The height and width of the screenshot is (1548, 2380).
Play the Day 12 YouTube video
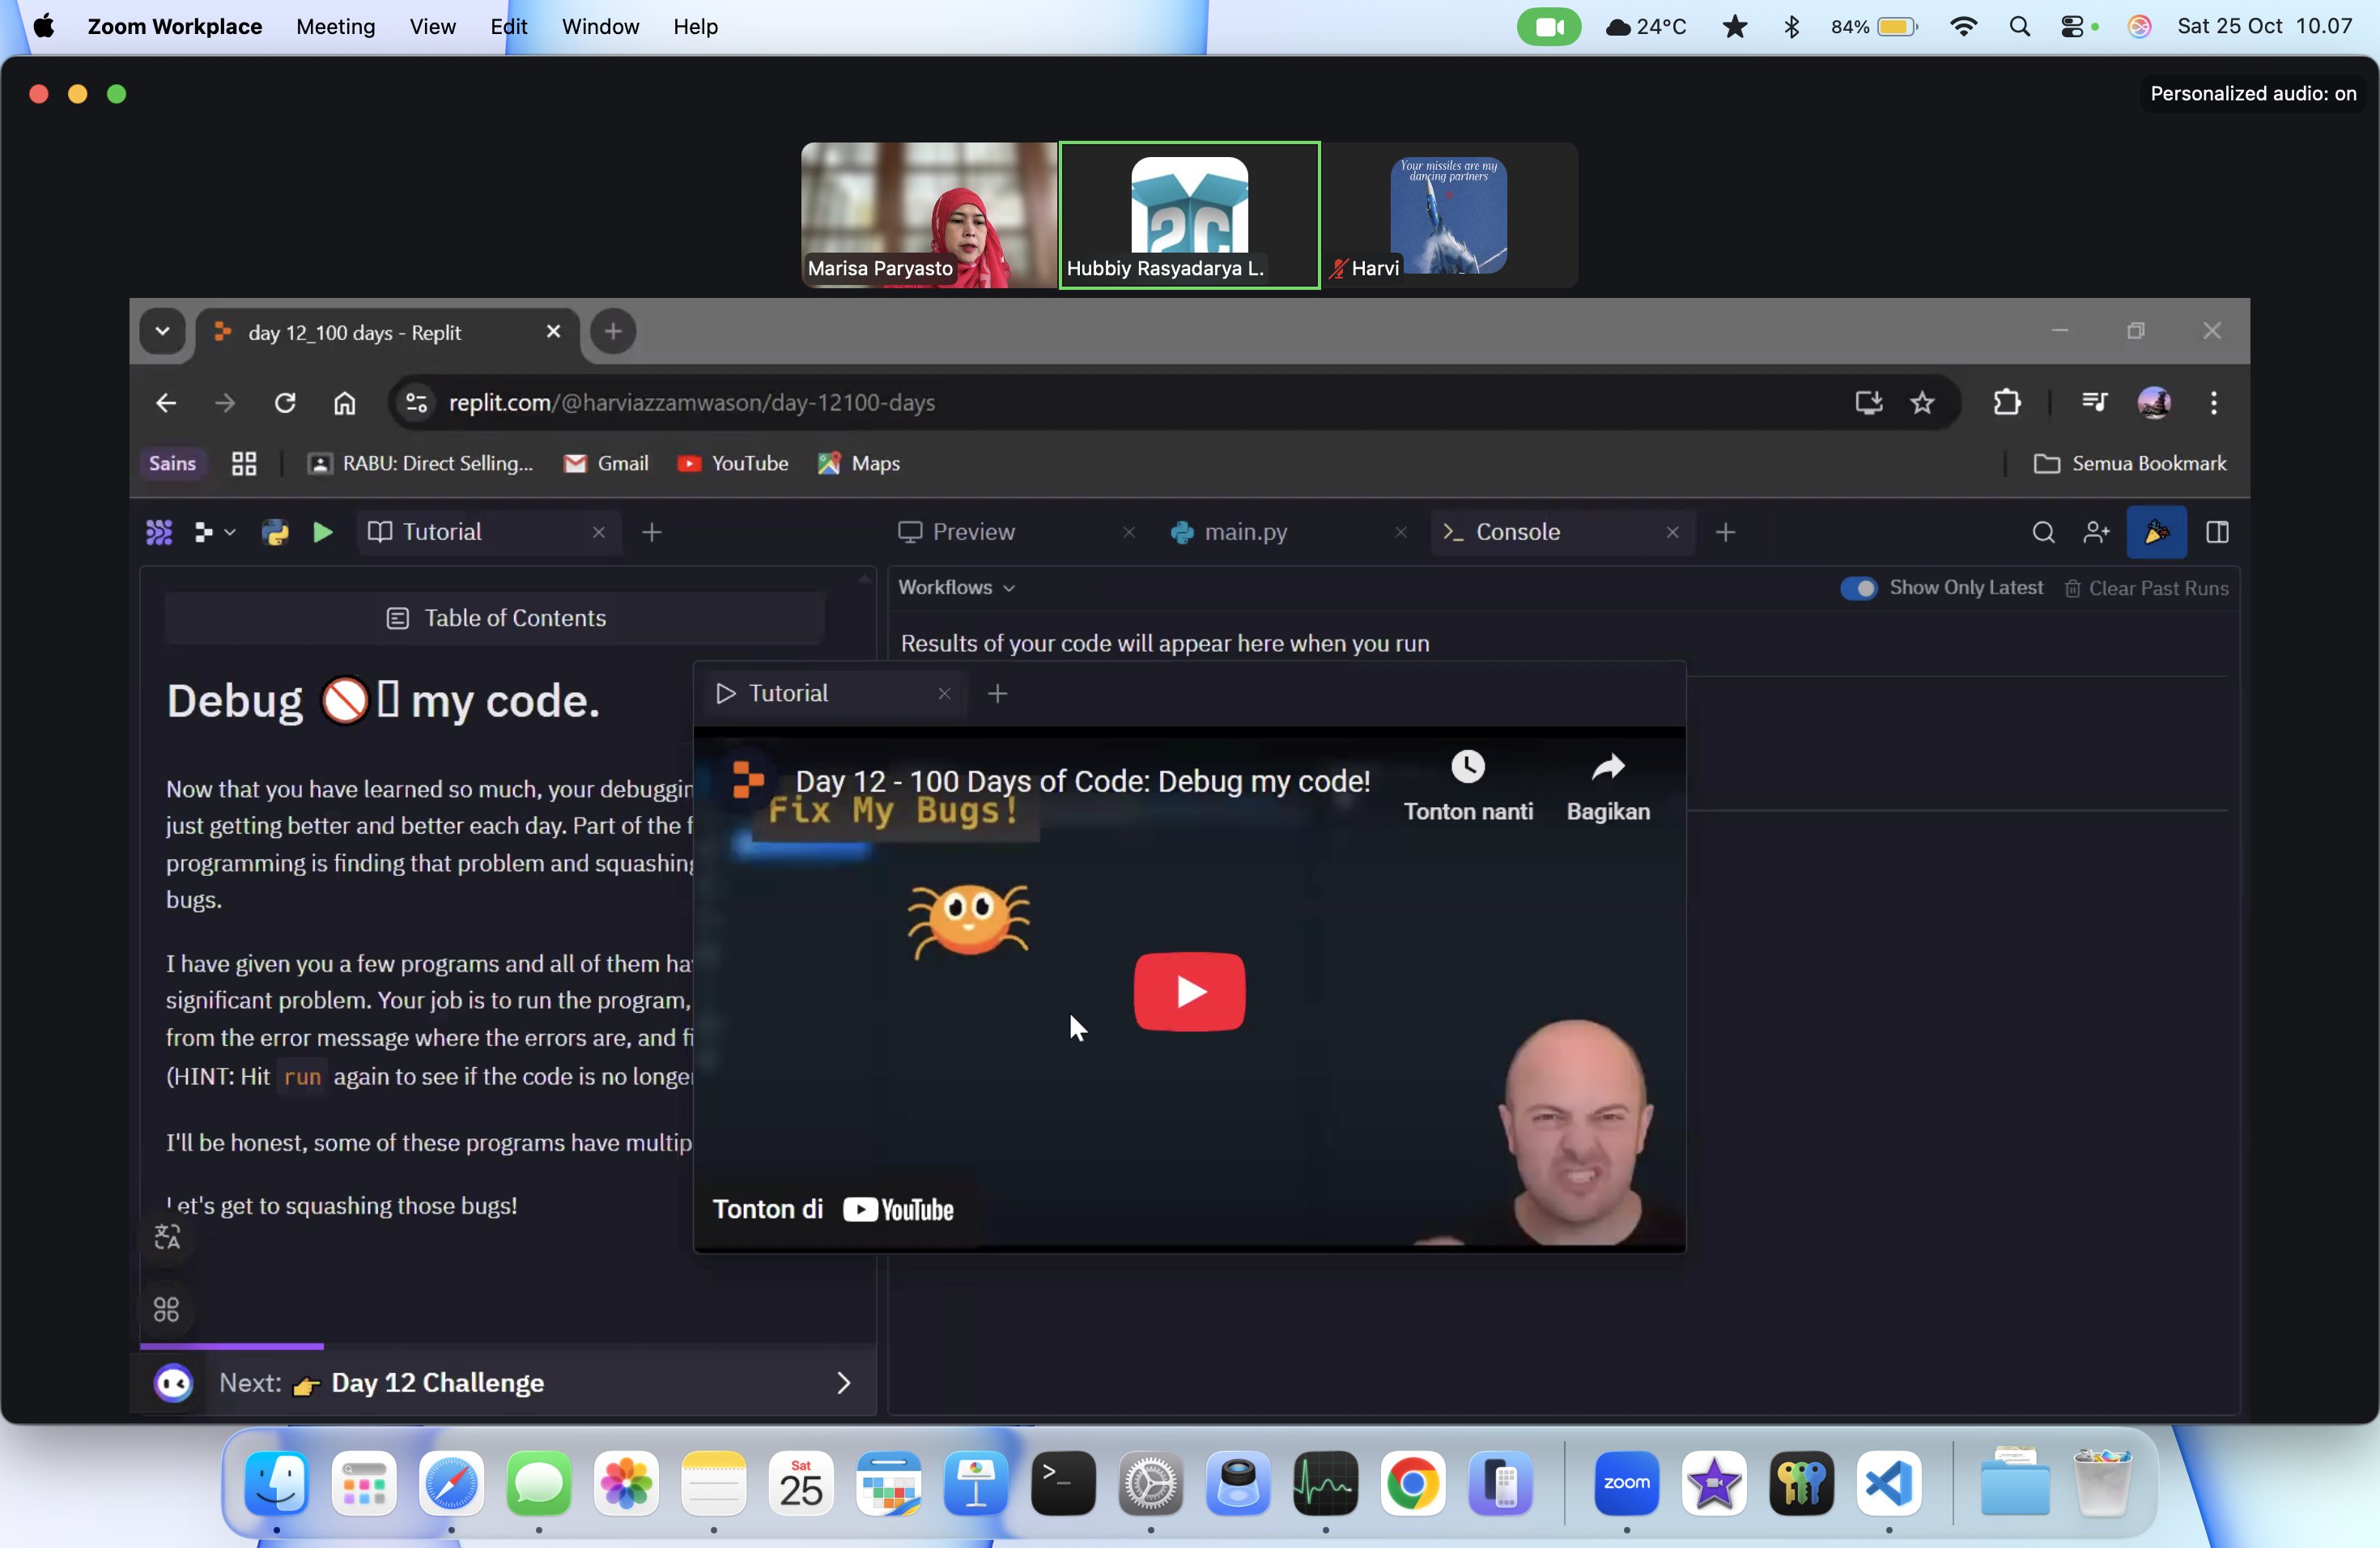coord(1188,991)
